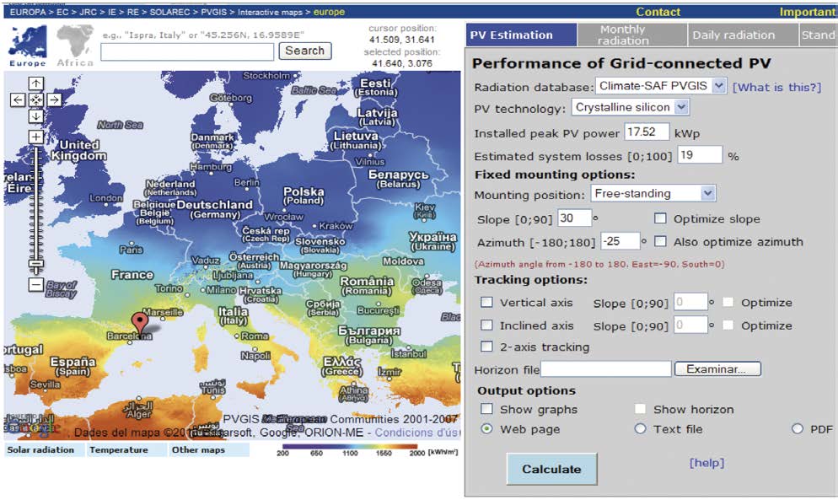The height and width of the screenshot is (500, 838).
Task: Click the red marker near Barcelona
Action: tap(139, 322)
